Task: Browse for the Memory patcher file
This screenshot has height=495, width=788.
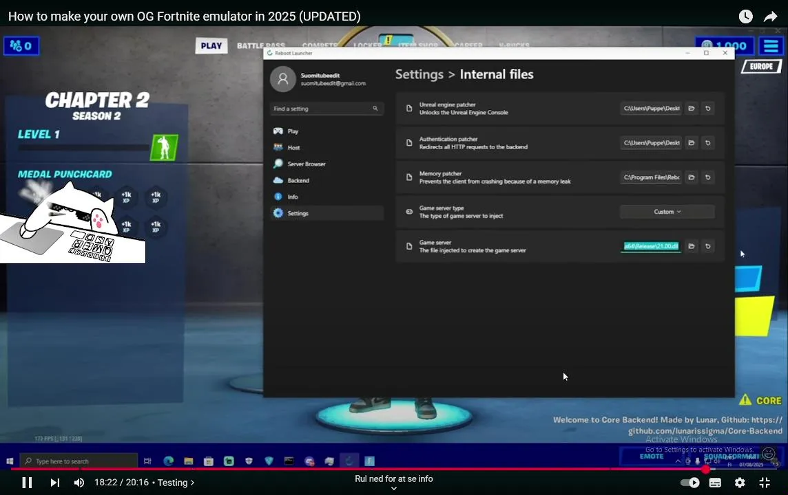Action: click(692, 177)
